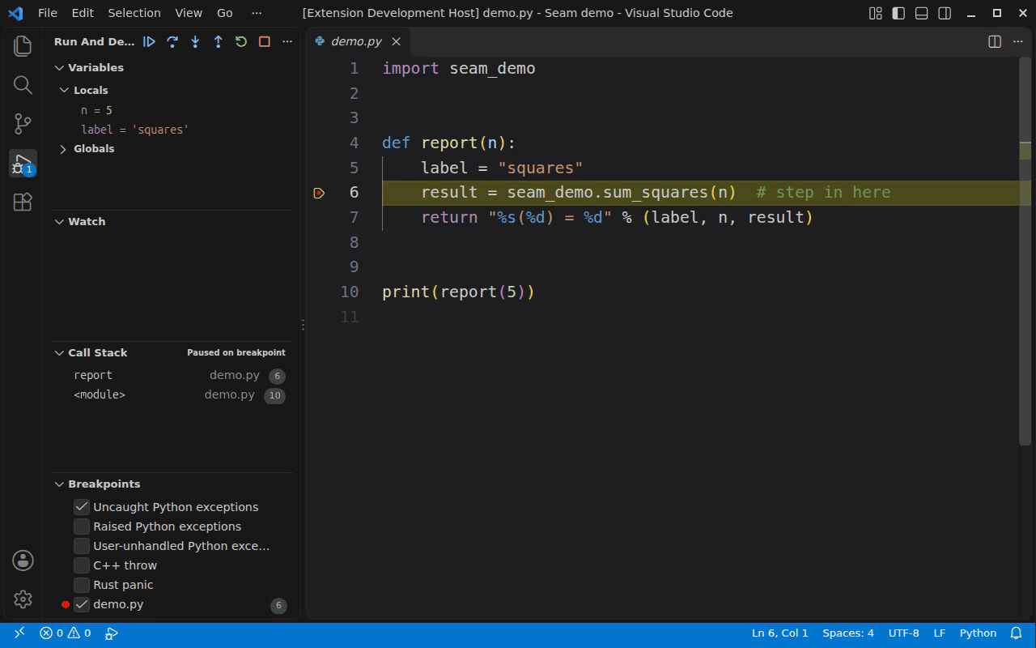Viewport: 1036px width, 648px height.
Task: Click the remote window indicator in status bar
Action: pos(19,633)
